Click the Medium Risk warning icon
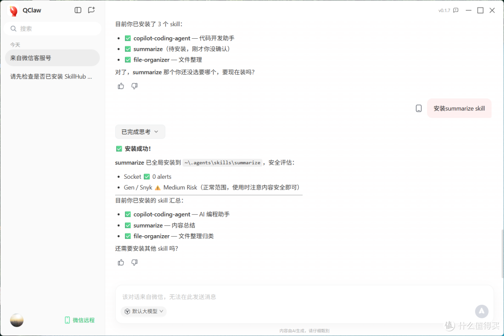 pyautogui.click(x=158, y=188)
